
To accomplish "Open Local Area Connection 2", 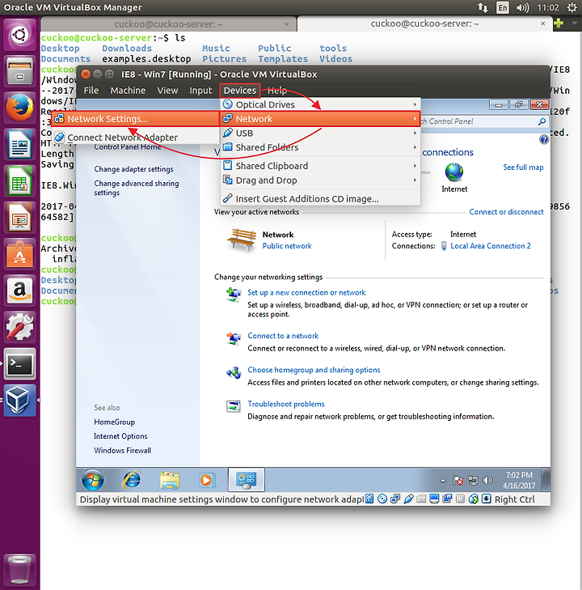I will (x=491, y=246).
